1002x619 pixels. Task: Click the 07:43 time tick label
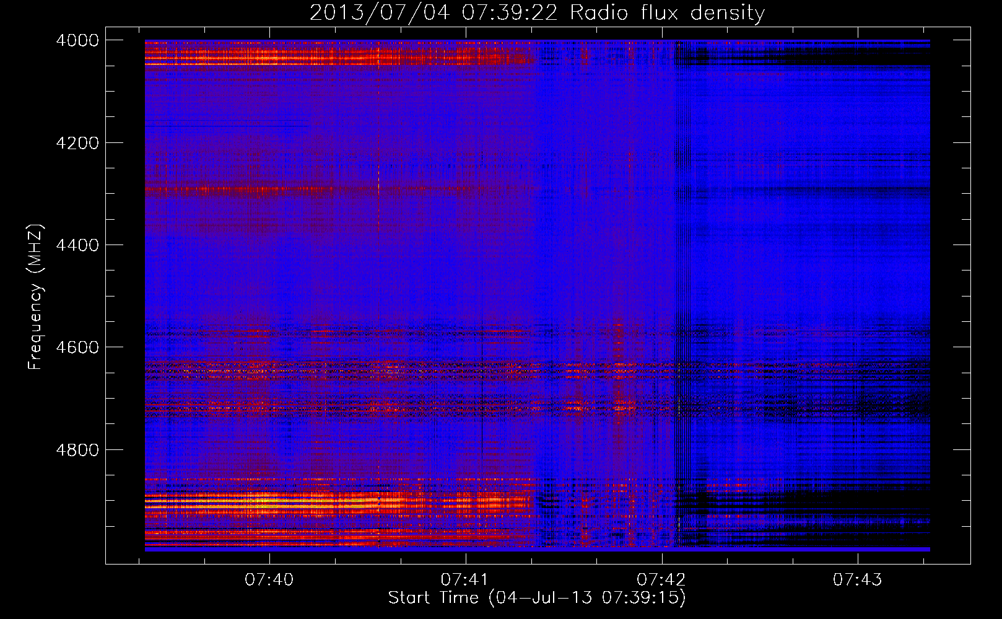pos(857,580)
